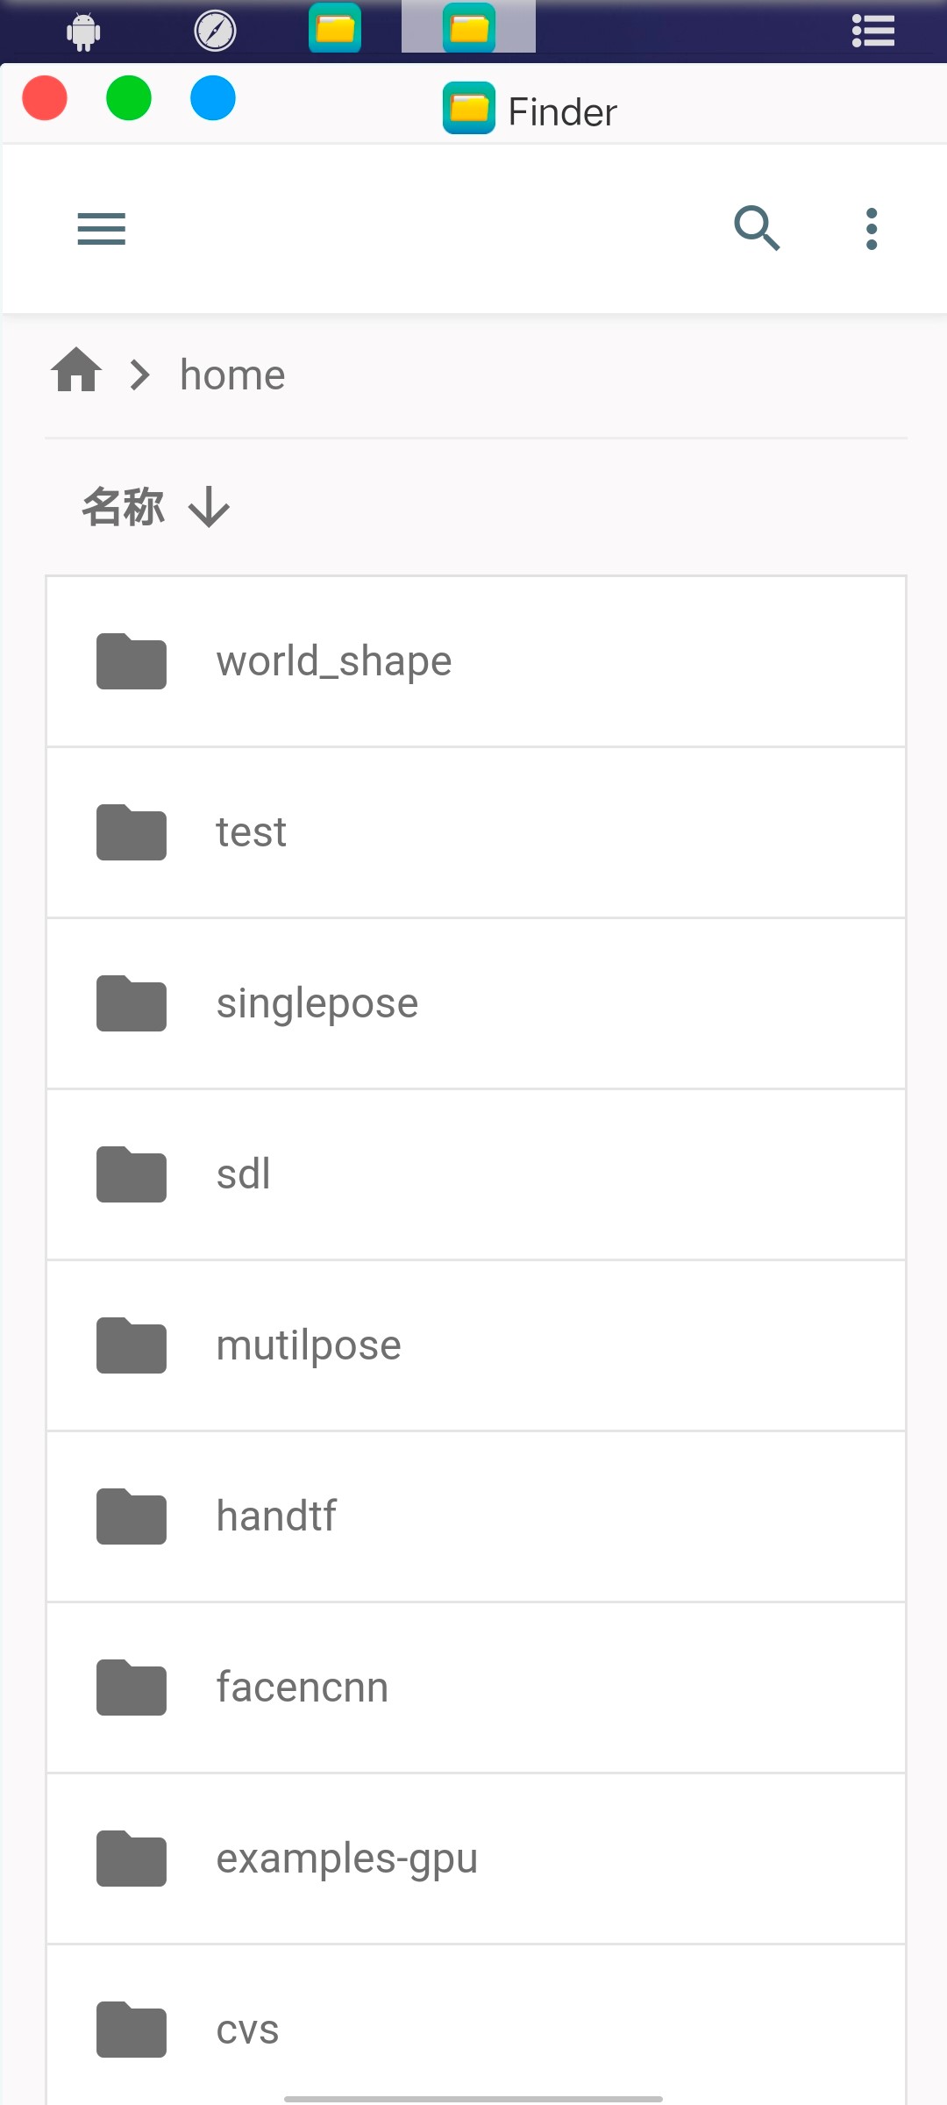Open the task list icon at top right
This screenshot has height=2105, width=947.
click(x=873, y=31)
